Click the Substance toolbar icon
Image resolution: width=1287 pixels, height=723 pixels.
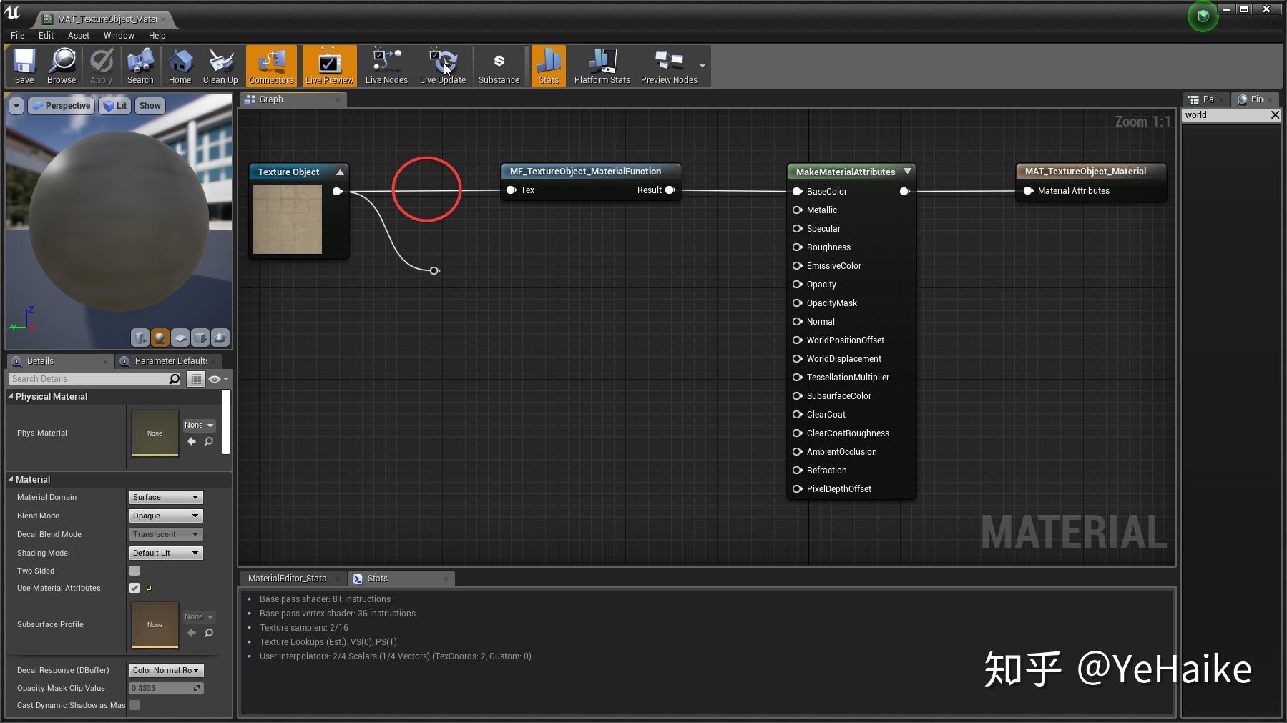coord(499,66)
